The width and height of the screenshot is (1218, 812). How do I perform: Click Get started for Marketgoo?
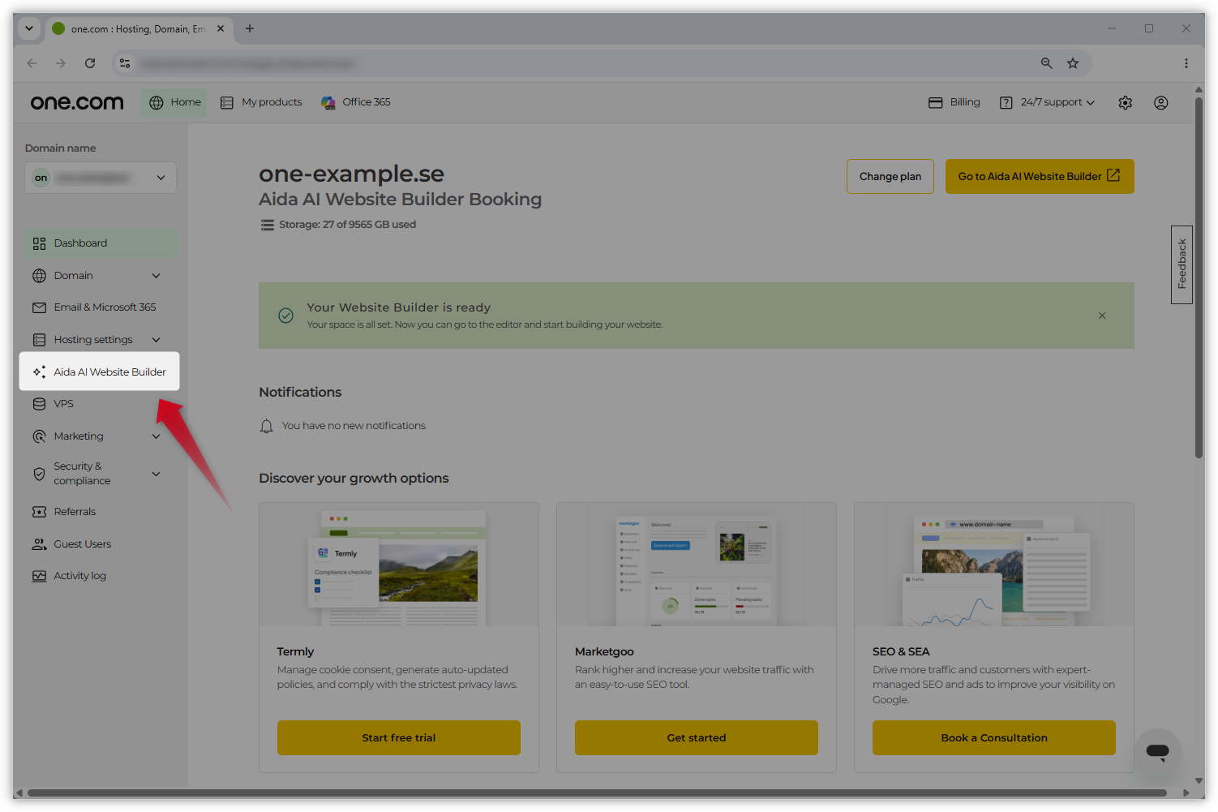[697, 738]
